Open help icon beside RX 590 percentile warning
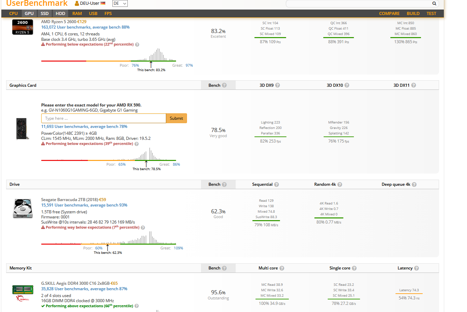The height and width of the screenshot is (312, 467). pos(137,144)
